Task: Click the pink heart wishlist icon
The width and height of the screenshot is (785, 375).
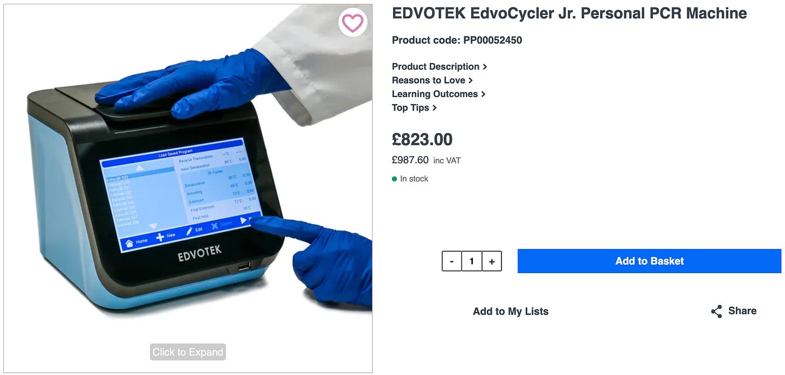Action: pyautogui.click(x=353, y=23)
